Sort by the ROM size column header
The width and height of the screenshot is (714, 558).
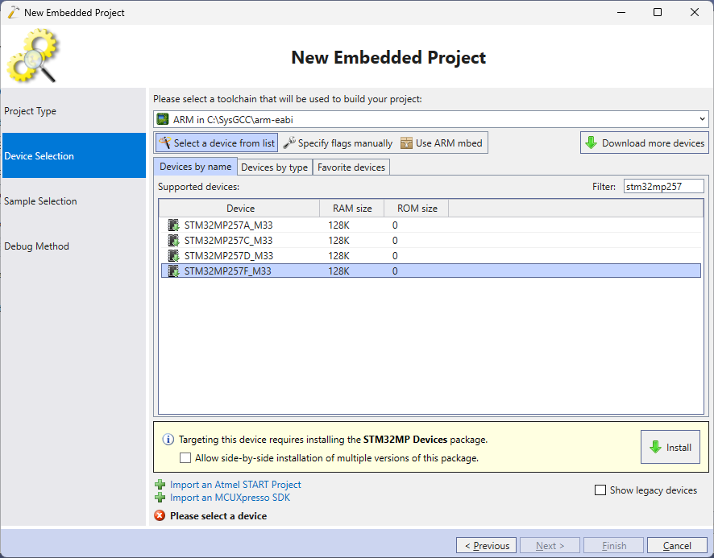pos(417,208)
